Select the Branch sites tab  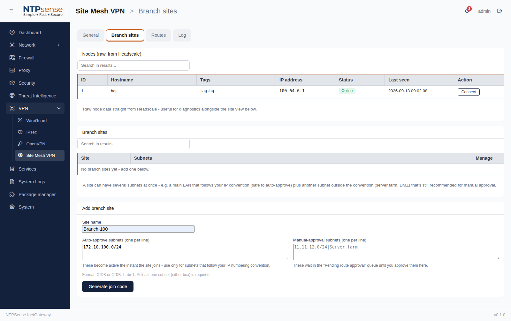pyautogui.click(x=125, y=35)
